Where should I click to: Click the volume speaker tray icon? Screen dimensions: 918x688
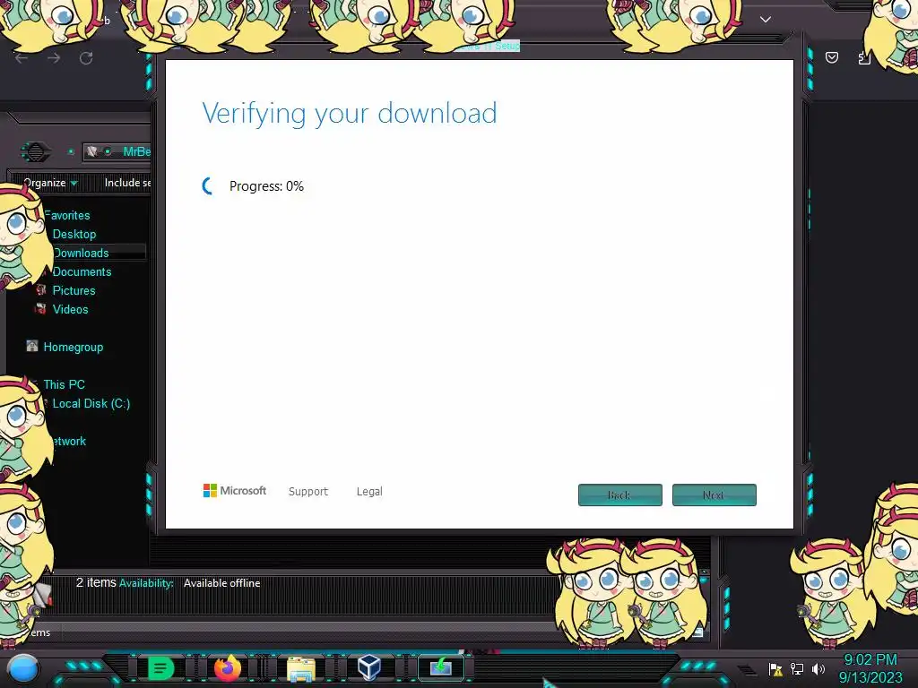[x=818, y=668]
